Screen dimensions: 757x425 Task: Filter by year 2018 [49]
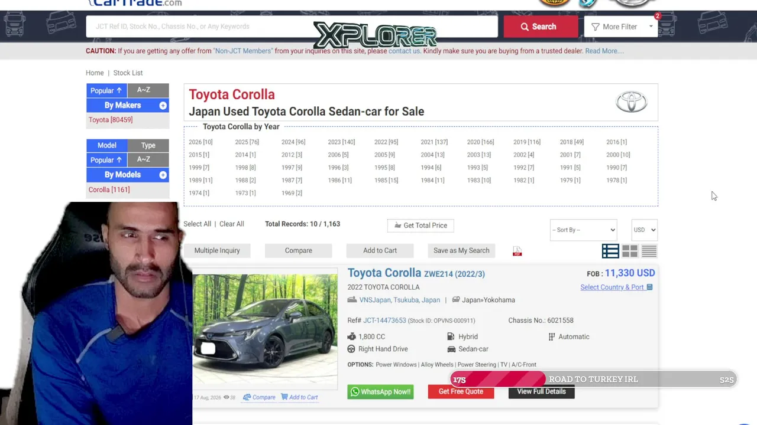tap(572, 142)
